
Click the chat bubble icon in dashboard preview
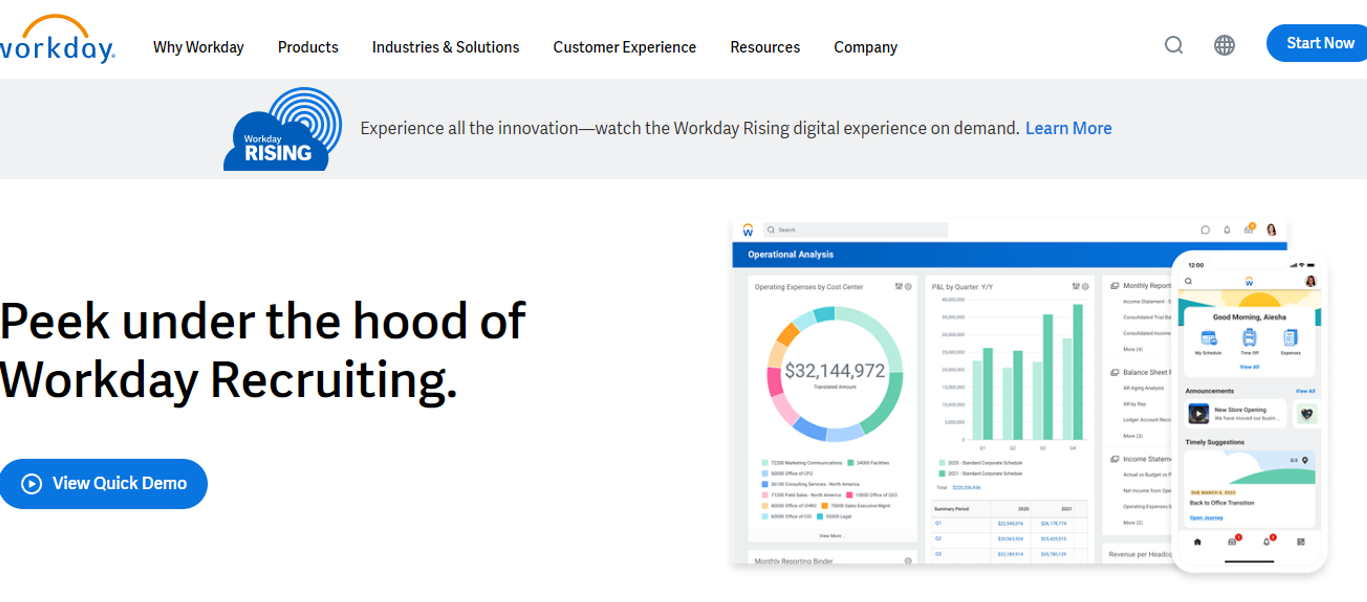pyautogui.click(x=1205, y=230)
